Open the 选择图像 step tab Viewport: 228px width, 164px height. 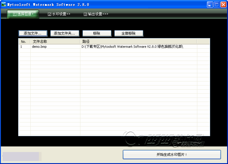[23, 14]
